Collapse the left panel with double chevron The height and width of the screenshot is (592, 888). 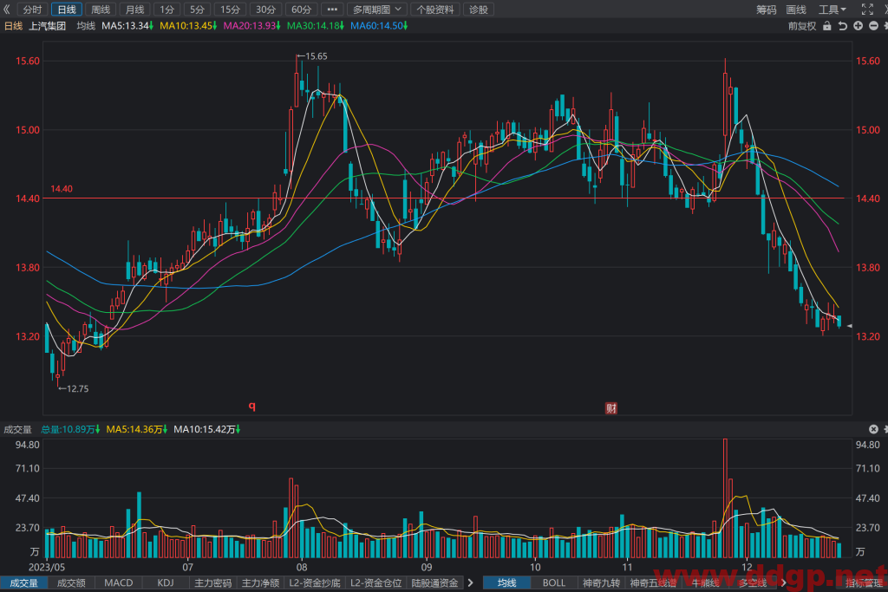[x=7, y=9]
